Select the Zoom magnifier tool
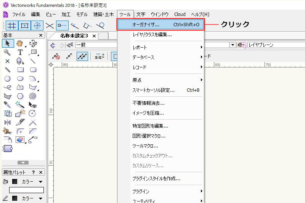The width and height of the screenshot is (305, 203). (x=7, y=52)
